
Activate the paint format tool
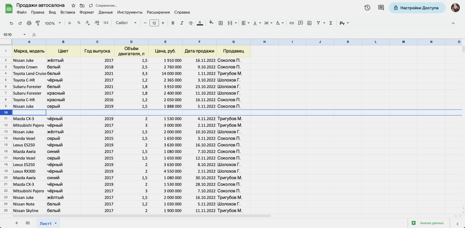(x=38, y=23)
